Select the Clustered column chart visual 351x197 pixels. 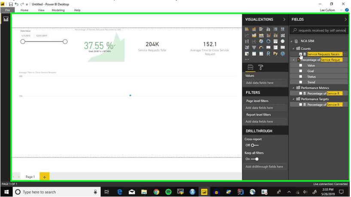(x=268, y=29)
